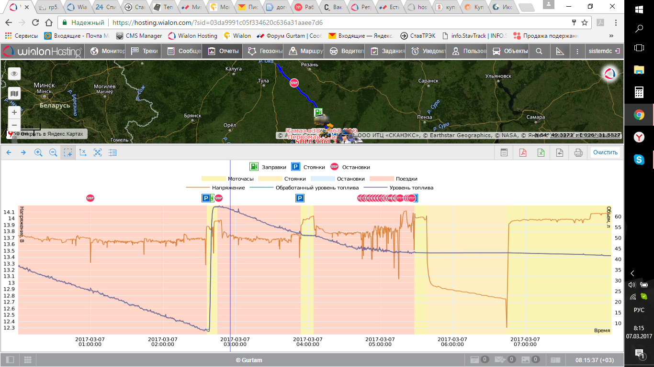Open the Треки tab
The image size is (654, 367).
click(x=145, y=51)
